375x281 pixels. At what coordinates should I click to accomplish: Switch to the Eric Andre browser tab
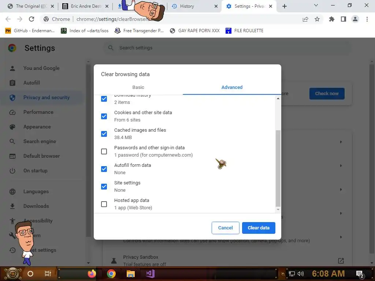point(86,6)
